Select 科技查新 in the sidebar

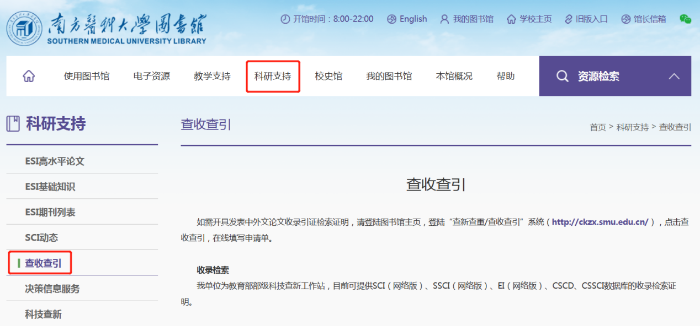click(x=43, y=314)
